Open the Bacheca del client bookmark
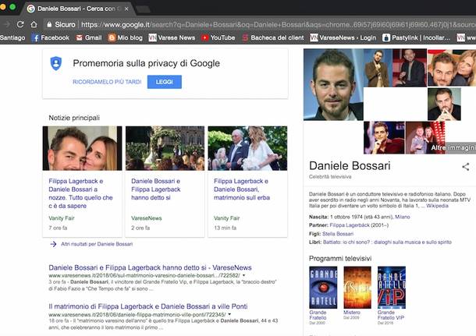This screenshot has width=476, height=336. (x=273, y=37)
